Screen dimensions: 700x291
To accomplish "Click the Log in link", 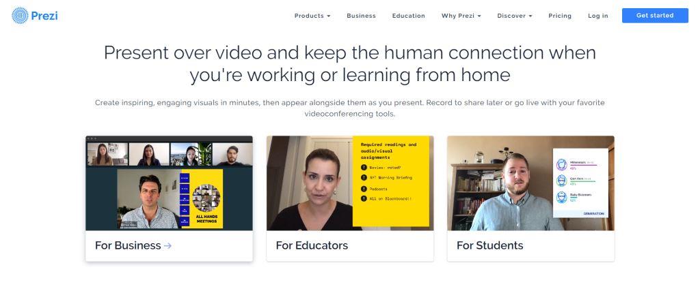I will [597, 16].
